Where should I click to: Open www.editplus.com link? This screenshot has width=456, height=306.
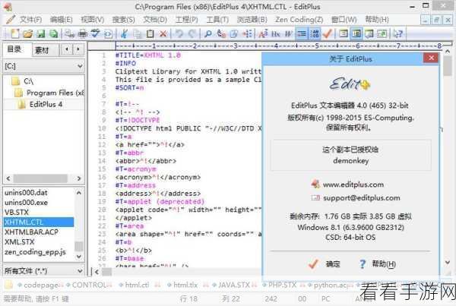[353, 185]
